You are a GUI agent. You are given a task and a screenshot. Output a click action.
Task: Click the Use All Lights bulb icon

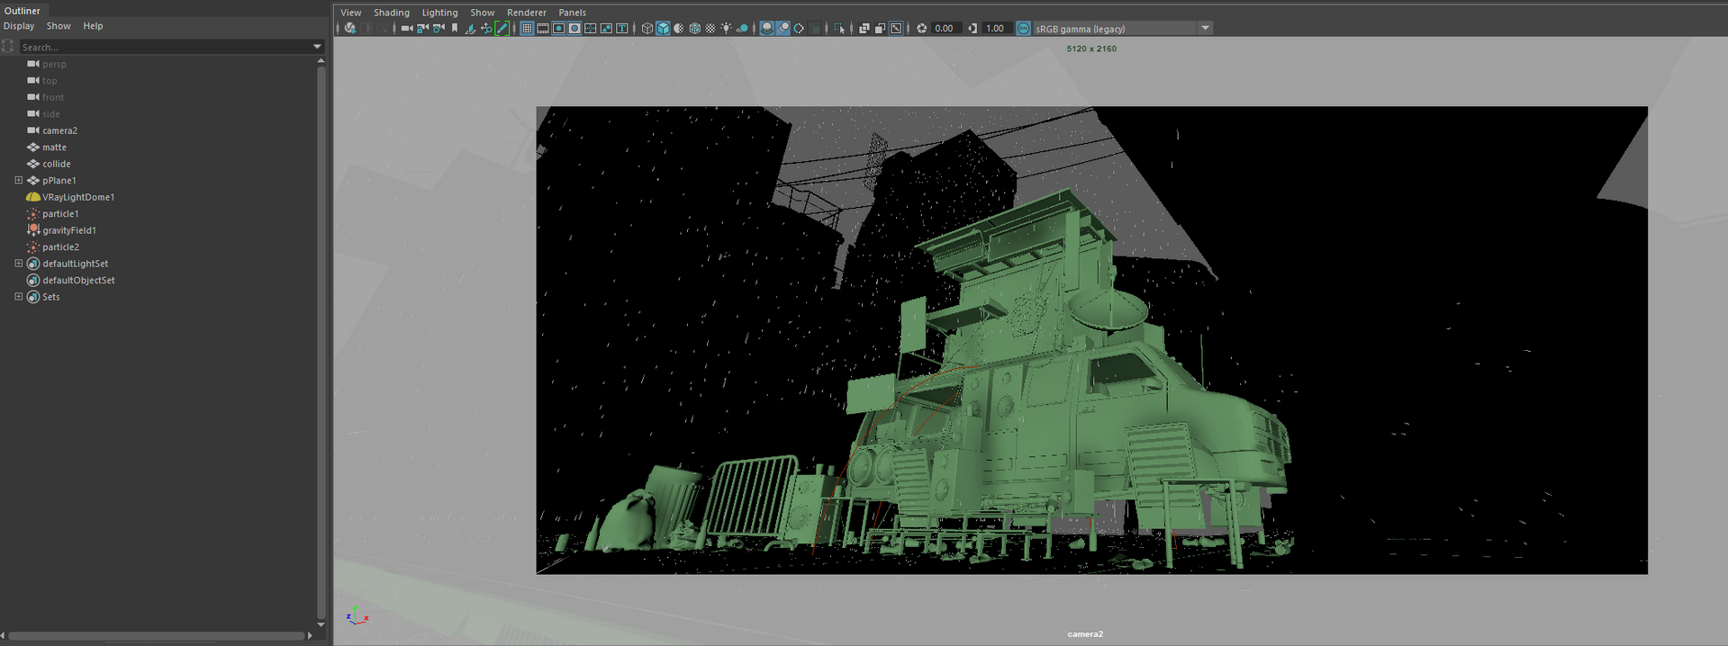tap(726, 29)
